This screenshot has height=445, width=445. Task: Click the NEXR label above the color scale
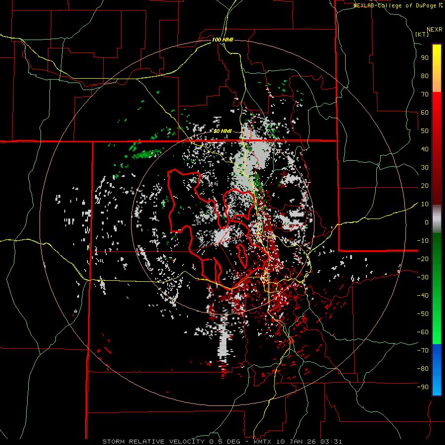[434, 29]
